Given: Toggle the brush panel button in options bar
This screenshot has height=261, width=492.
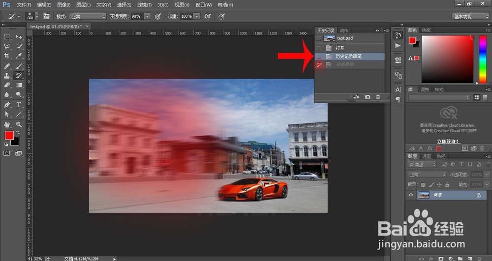Looking at the screenshot, I should coord(46,16).
